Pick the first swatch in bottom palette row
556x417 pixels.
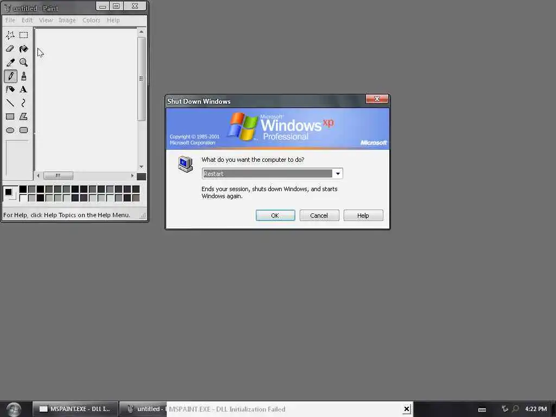click(23, 198)
